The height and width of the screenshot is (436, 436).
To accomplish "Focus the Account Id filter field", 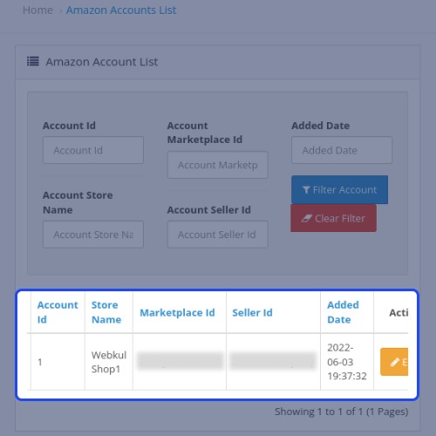I will click(93, 150).
